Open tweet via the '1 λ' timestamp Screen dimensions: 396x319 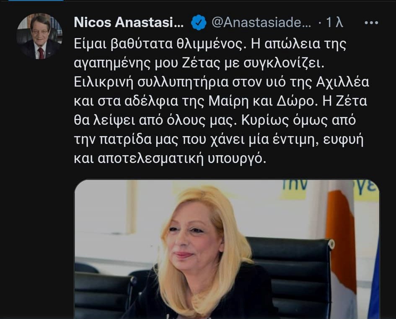coord(335,22)
